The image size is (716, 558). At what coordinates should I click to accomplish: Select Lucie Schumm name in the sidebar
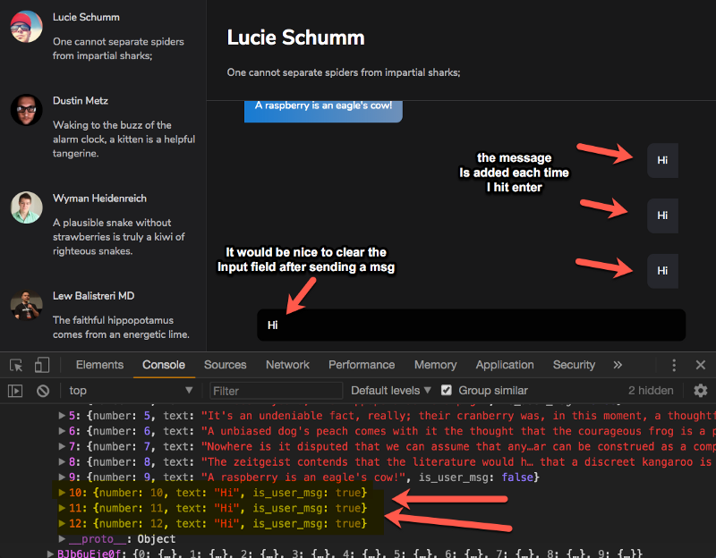(86, 17)
